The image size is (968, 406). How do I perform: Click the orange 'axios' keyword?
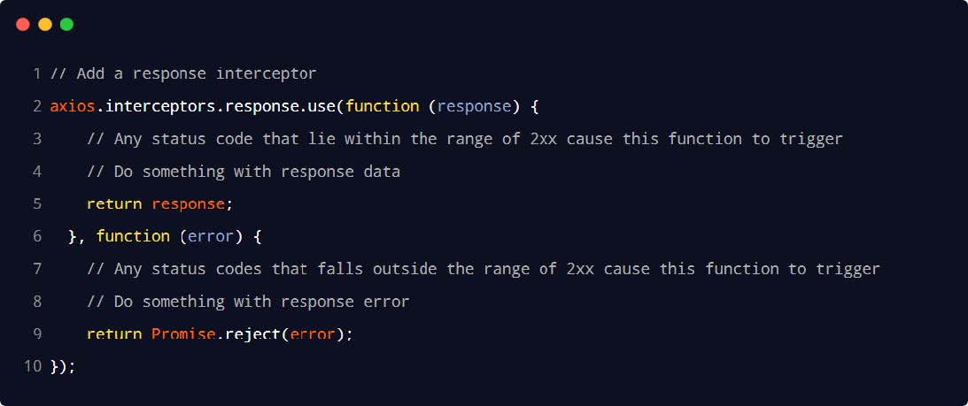(73, 106)
